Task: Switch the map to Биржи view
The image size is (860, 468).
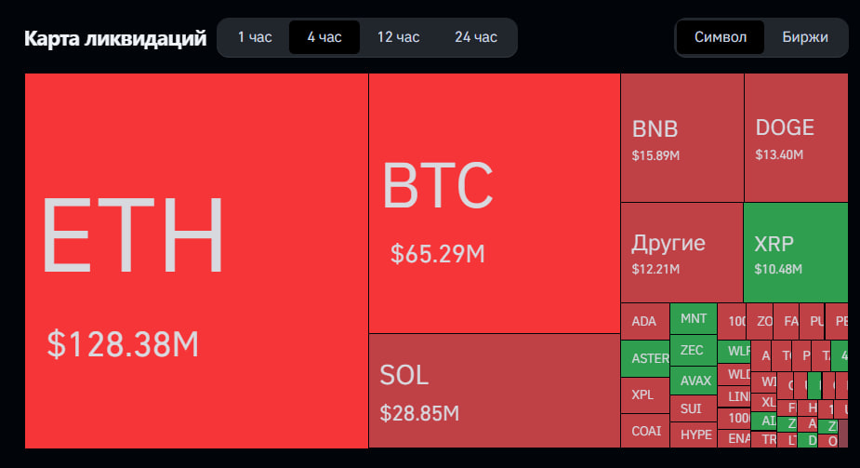Action: pyautogui.click(x=804, y=37)
